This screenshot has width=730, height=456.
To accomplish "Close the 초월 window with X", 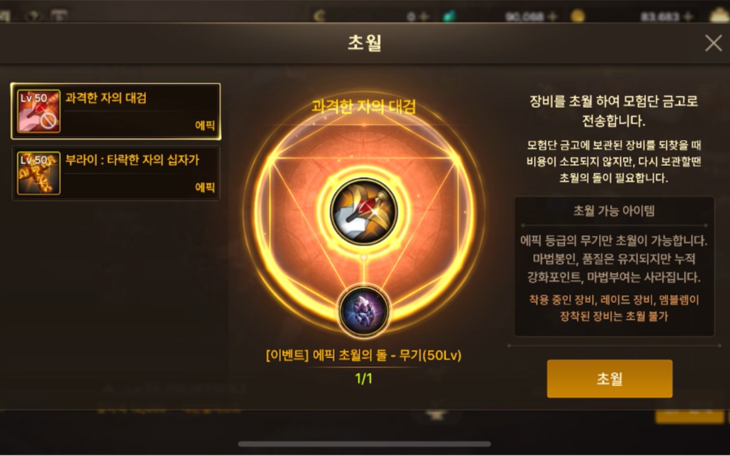I will (713, 43).
